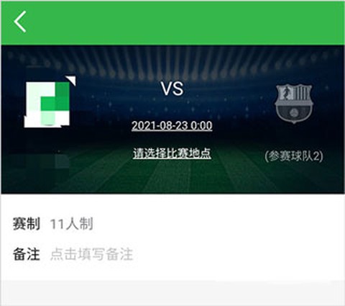Tap the pixelated home team logo
The width and height of the screenshot is (345, 306).
(x=47, y=104)
